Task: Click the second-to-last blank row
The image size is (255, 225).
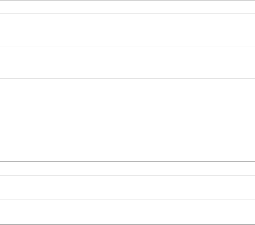Action: pyautogui.click(x=127, y=188)
